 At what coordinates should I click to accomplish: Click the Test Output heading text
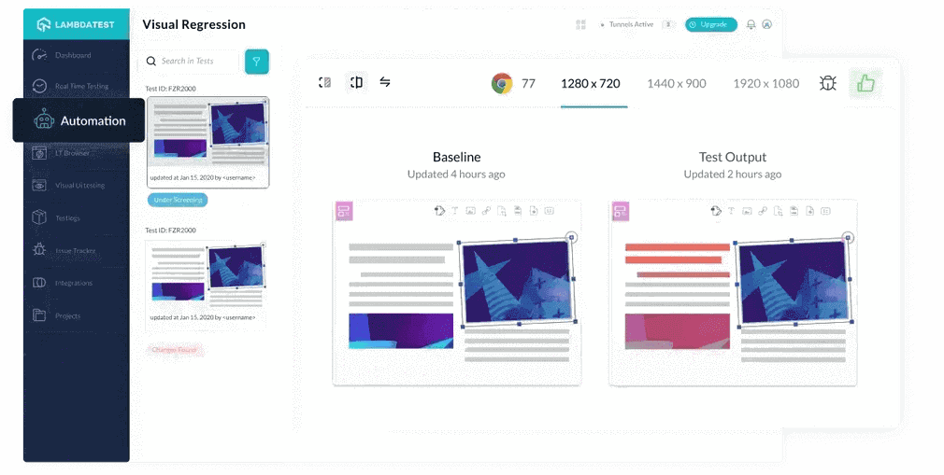[x=733, y=157]
